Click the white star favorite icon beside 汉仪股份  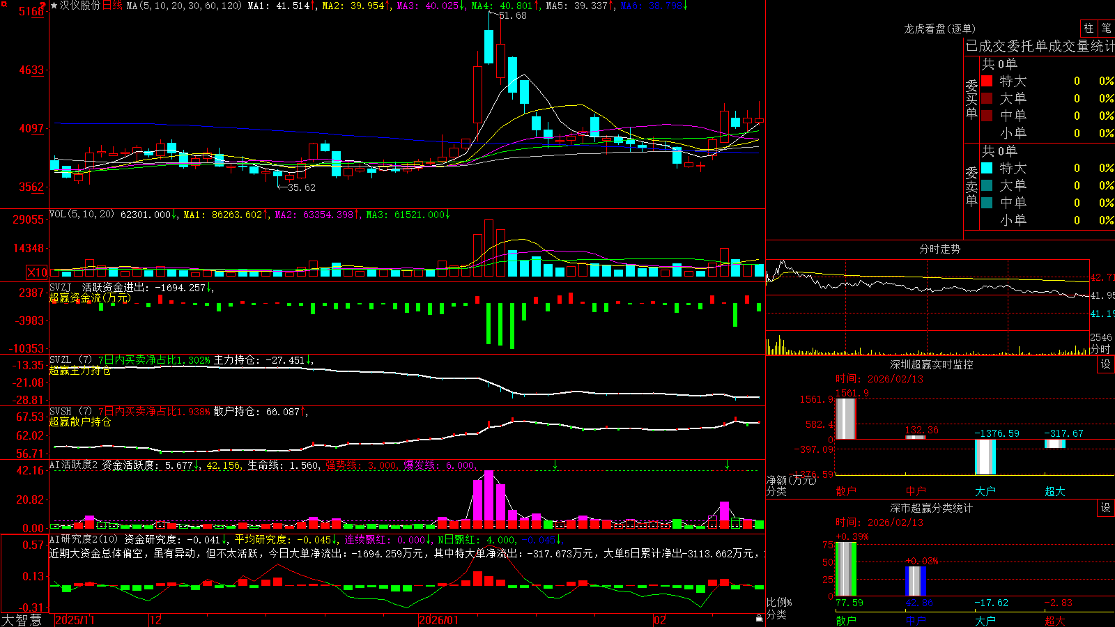pyautogui.click(x=54, y=6)
